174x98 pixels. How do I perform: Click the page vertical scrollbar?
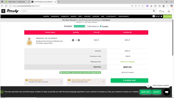coord(173,38)
